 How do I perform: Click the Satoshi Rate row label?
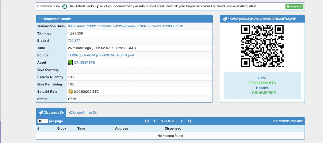(x=47, y=92)
